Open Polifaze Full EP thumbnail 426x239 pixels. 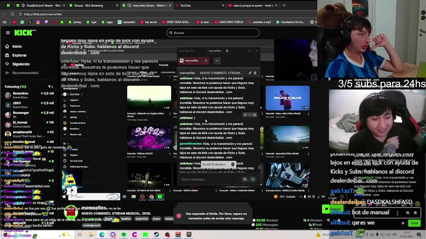(x=149, y=137)
